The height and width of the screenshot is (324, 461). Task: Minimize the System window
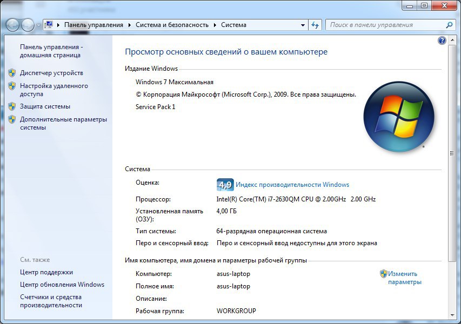[x=410, y=5]
